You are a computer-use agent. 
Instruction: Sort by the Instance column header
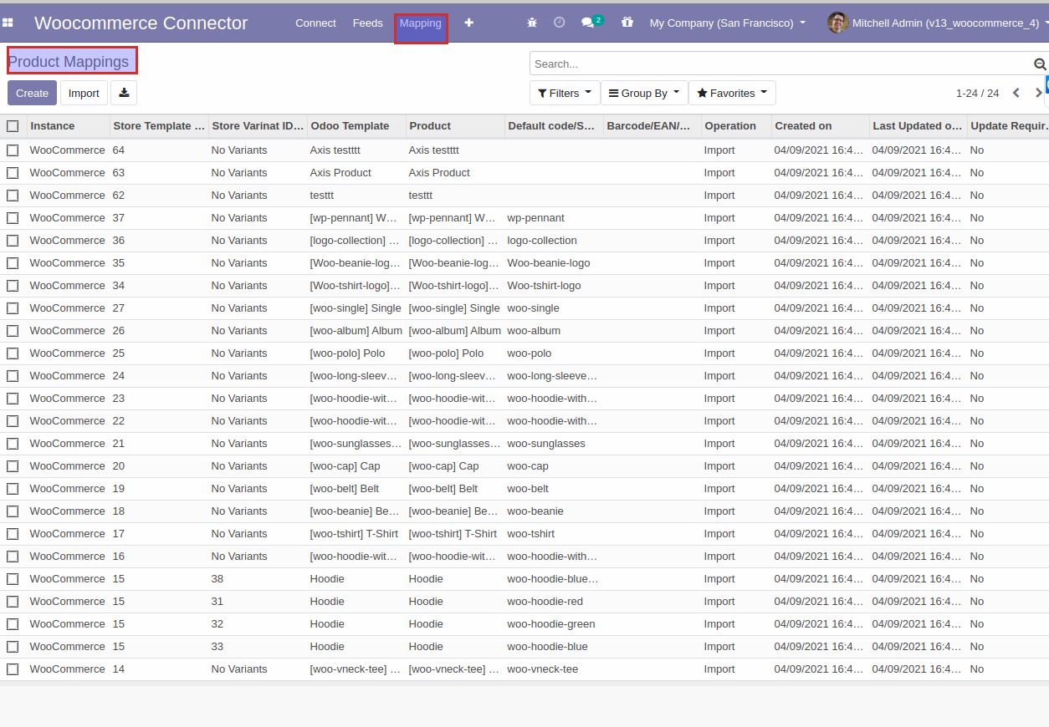point(68,126)
